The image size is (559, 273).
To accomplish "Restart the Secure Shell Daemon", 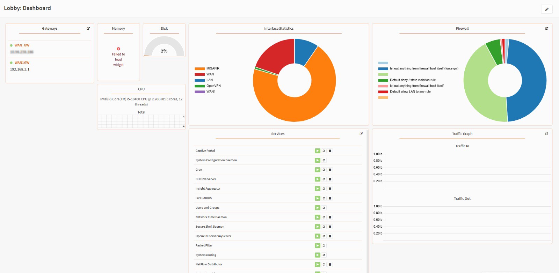I will 324,227.
